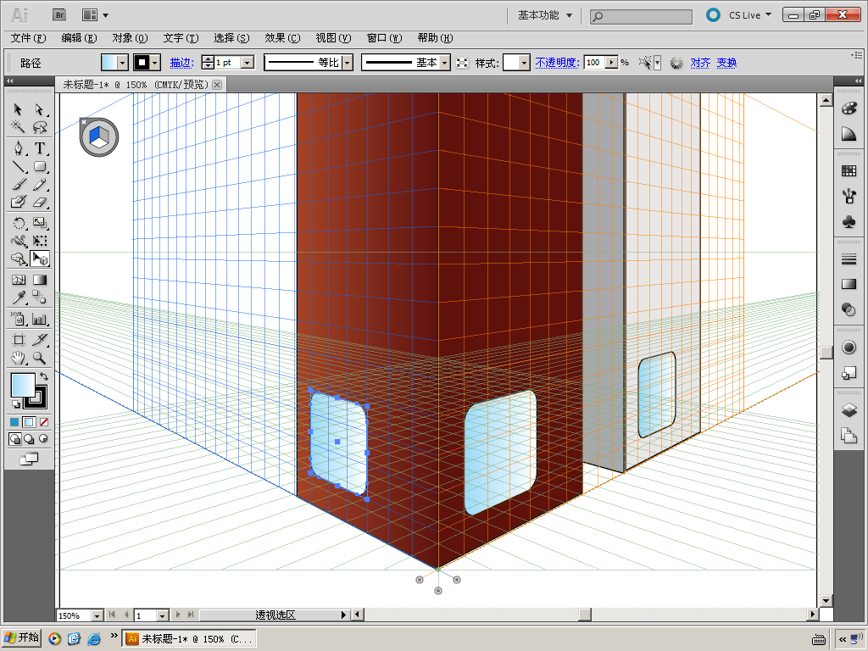This screenshot has width=868, height=651.
Task: Expand the stroke weight dropdown
Action: point(248,63)
